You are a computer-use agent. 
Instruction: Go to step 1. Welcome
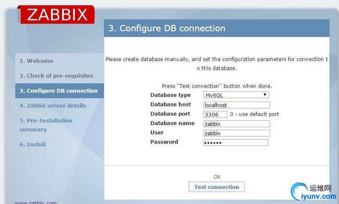(37, 61)
